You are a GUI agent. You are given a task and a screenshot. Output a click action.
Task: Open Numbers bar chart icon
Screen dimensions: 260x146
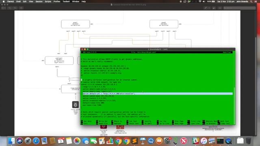110,141
